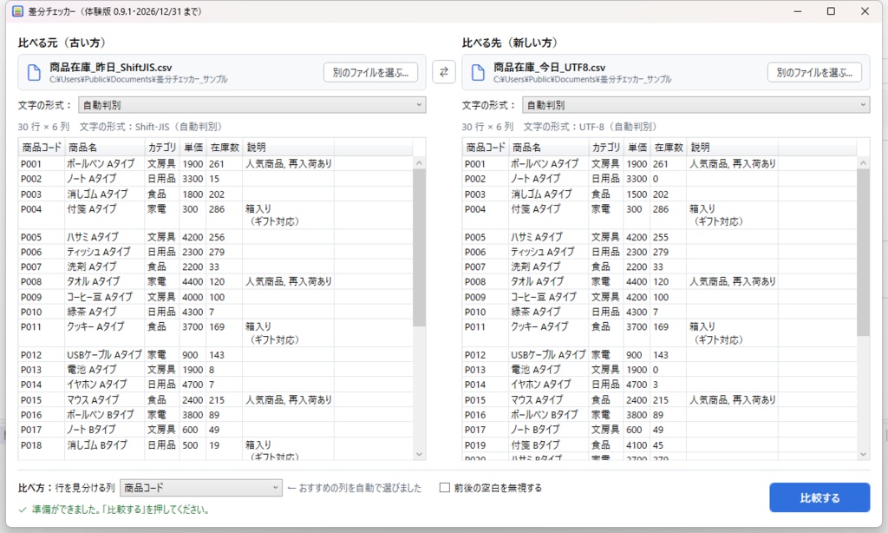Click left table カテゴリ column header
This screenshot has height=533, width=888.
point(162,148)
